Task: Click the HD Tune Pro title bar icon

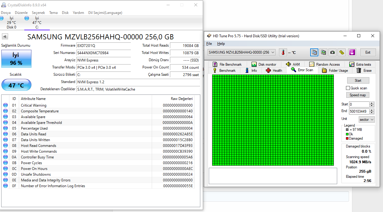Action: [x=208, y=36]
